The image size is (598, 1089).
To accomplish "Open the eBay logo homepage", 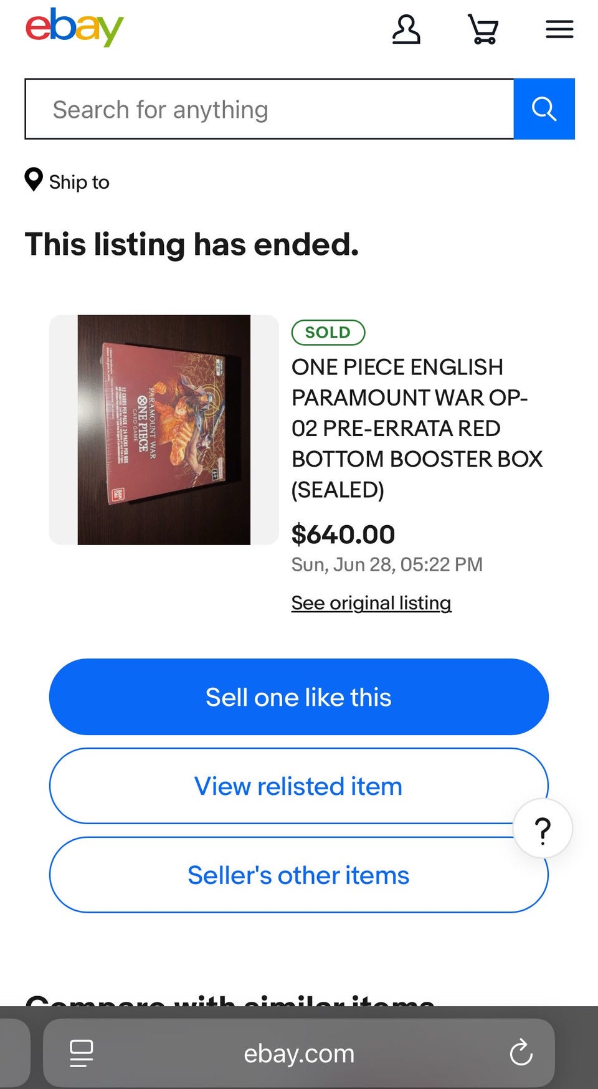I will (x=74, y=27).
